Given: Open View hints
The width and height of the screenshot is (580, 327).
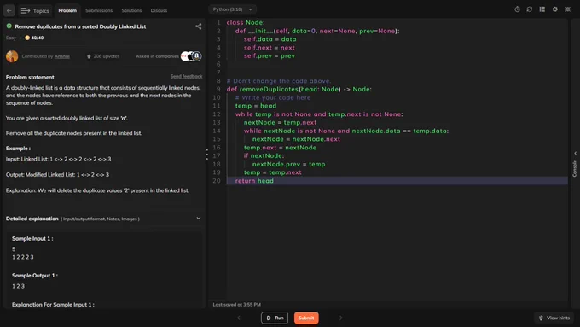Looking at the screenshot, I should (554, 318).
